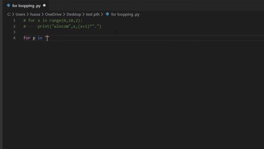Click the Python icon on the editor tab

click(8, 5)
